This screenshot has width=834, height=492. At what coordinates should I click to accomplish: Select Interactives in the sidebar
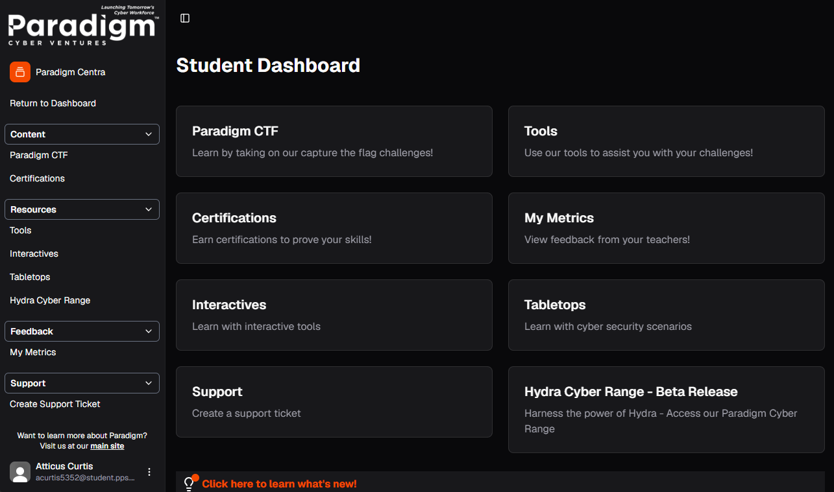[x=34, y=253]
